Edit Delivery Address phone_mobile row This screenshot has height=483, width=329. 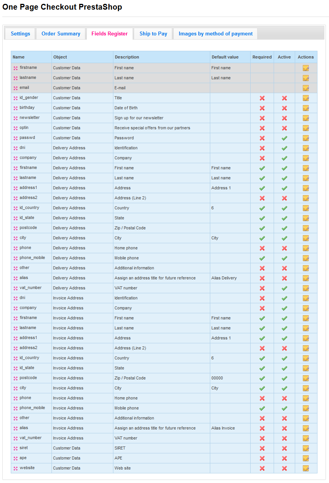tap(306, 258)
